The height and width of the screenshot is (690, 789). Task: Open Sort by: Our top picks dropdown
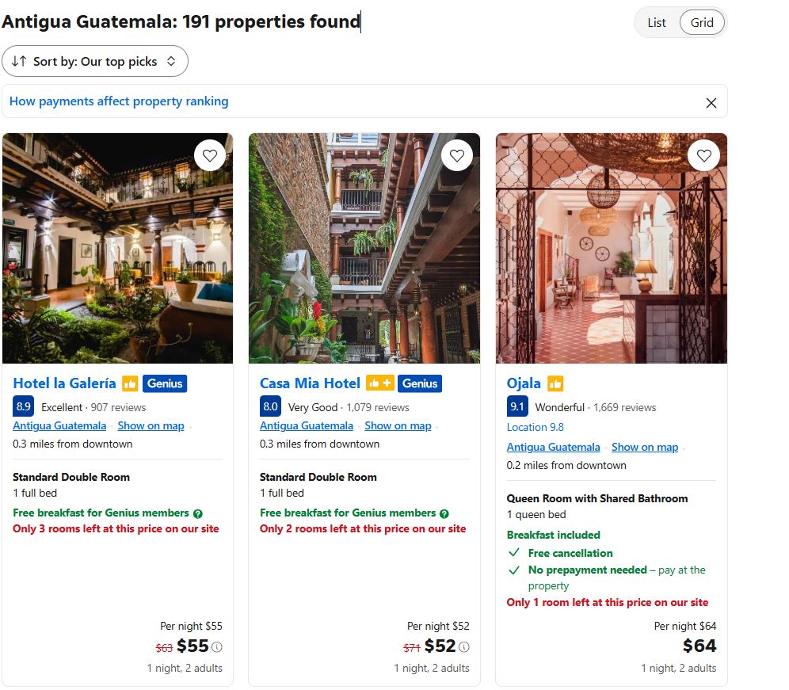[x=94, y=62]
